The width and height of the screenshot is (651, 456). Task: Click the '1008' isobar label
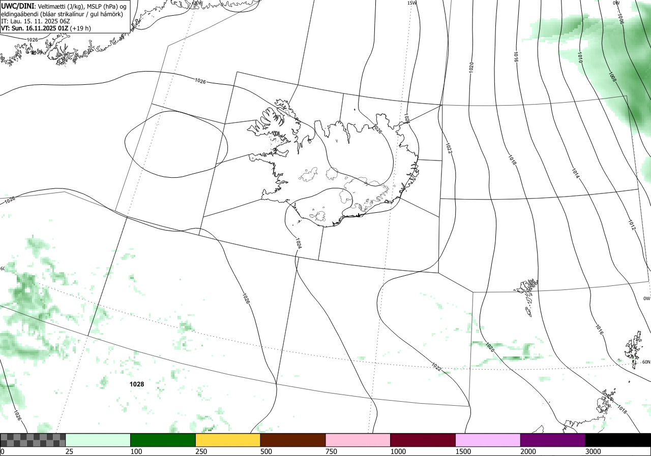pyautogui.click(x=612, y=77)
